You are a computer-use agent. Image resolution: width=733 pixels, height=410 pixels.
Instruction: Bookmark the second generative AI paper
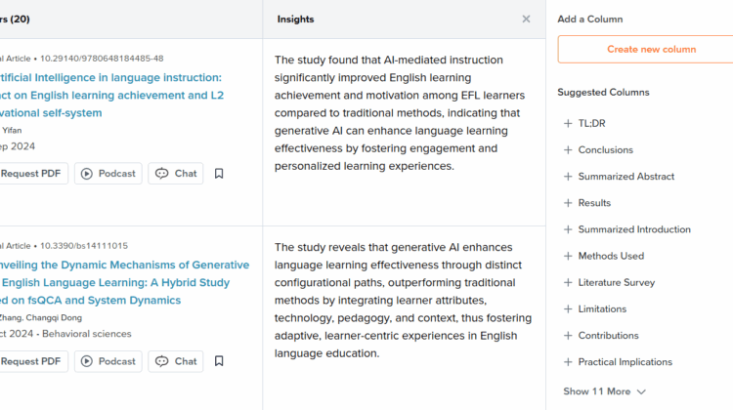pos(219,361)
